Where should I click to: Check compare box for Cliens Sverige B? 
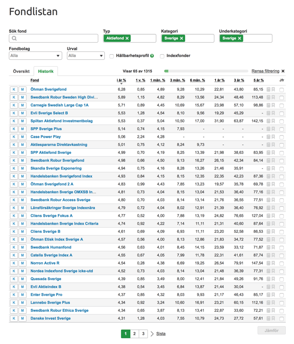[282, 232]
